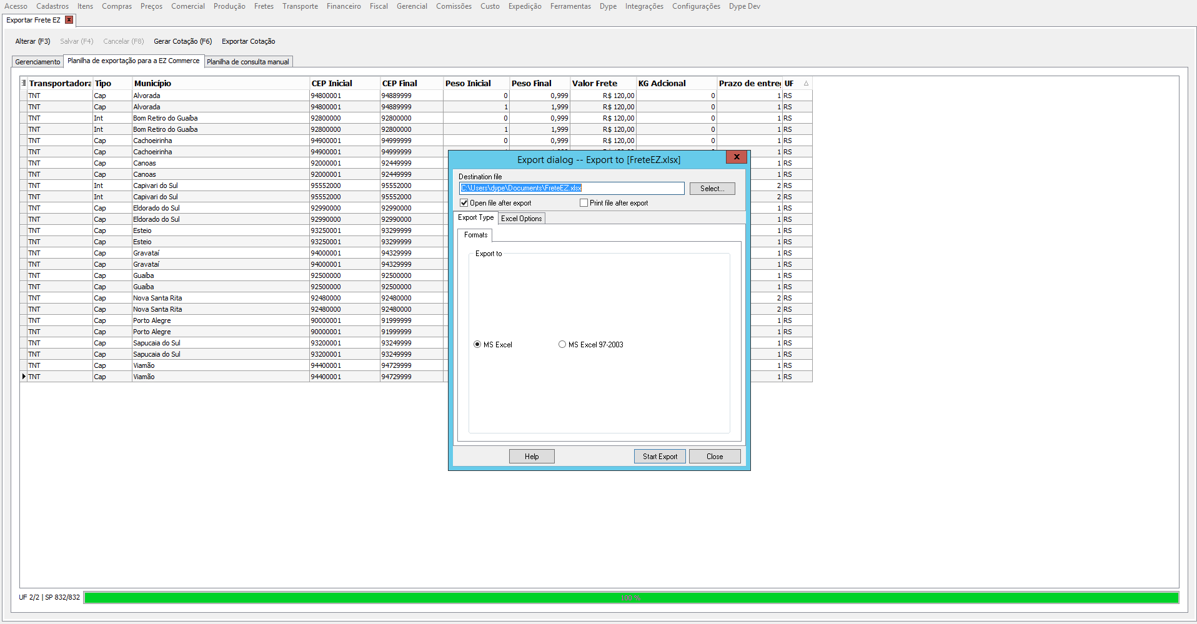The height and width of the screenshot is (624, 1197).
Task: Open the Fretes menu
Action: [264, 6]
